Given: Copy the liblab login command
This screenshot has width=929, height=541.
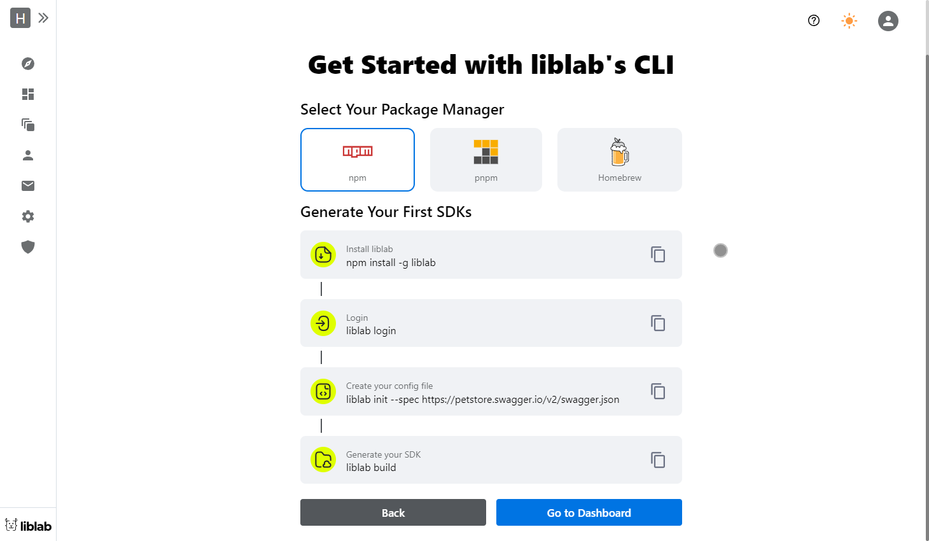Looking at the screenshot, I should coord(658,323).
